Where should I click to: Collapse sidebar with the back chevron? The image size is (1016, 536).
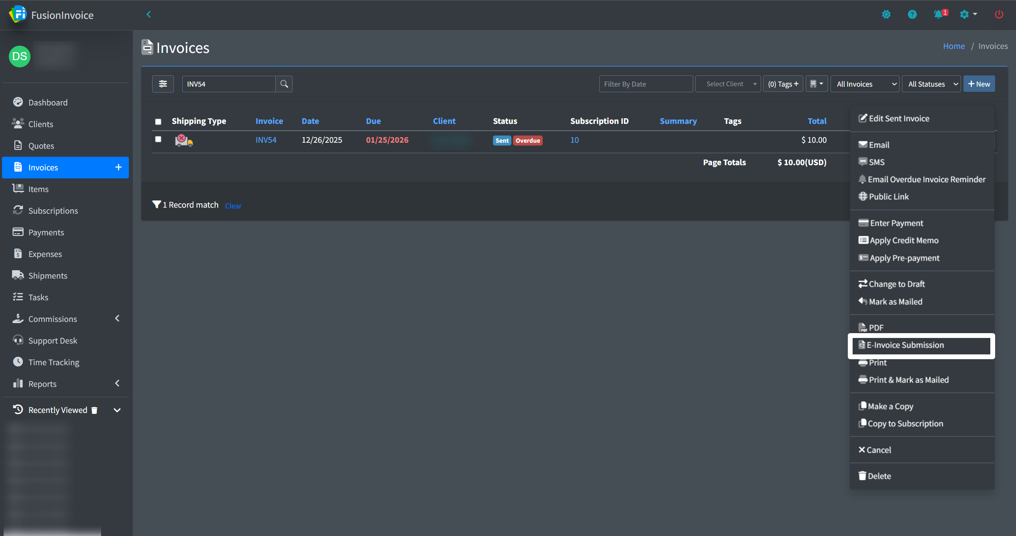149,14
